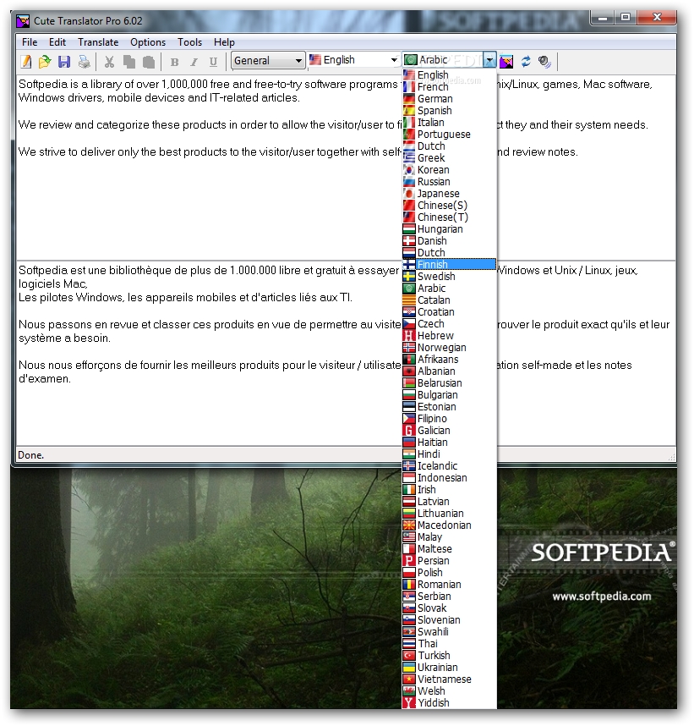The image size is (694, 726).
Task: Pick Croatian from the dropdown list
Action: 449,312
